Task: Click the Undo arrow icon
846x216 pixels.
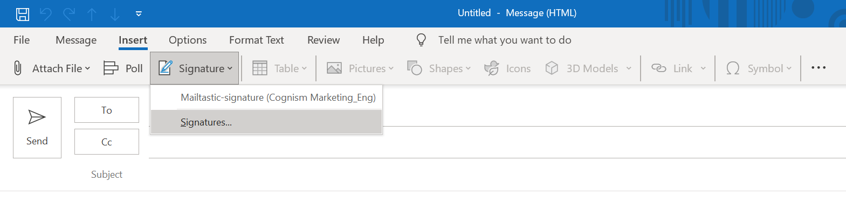Action: pos(46,14)
